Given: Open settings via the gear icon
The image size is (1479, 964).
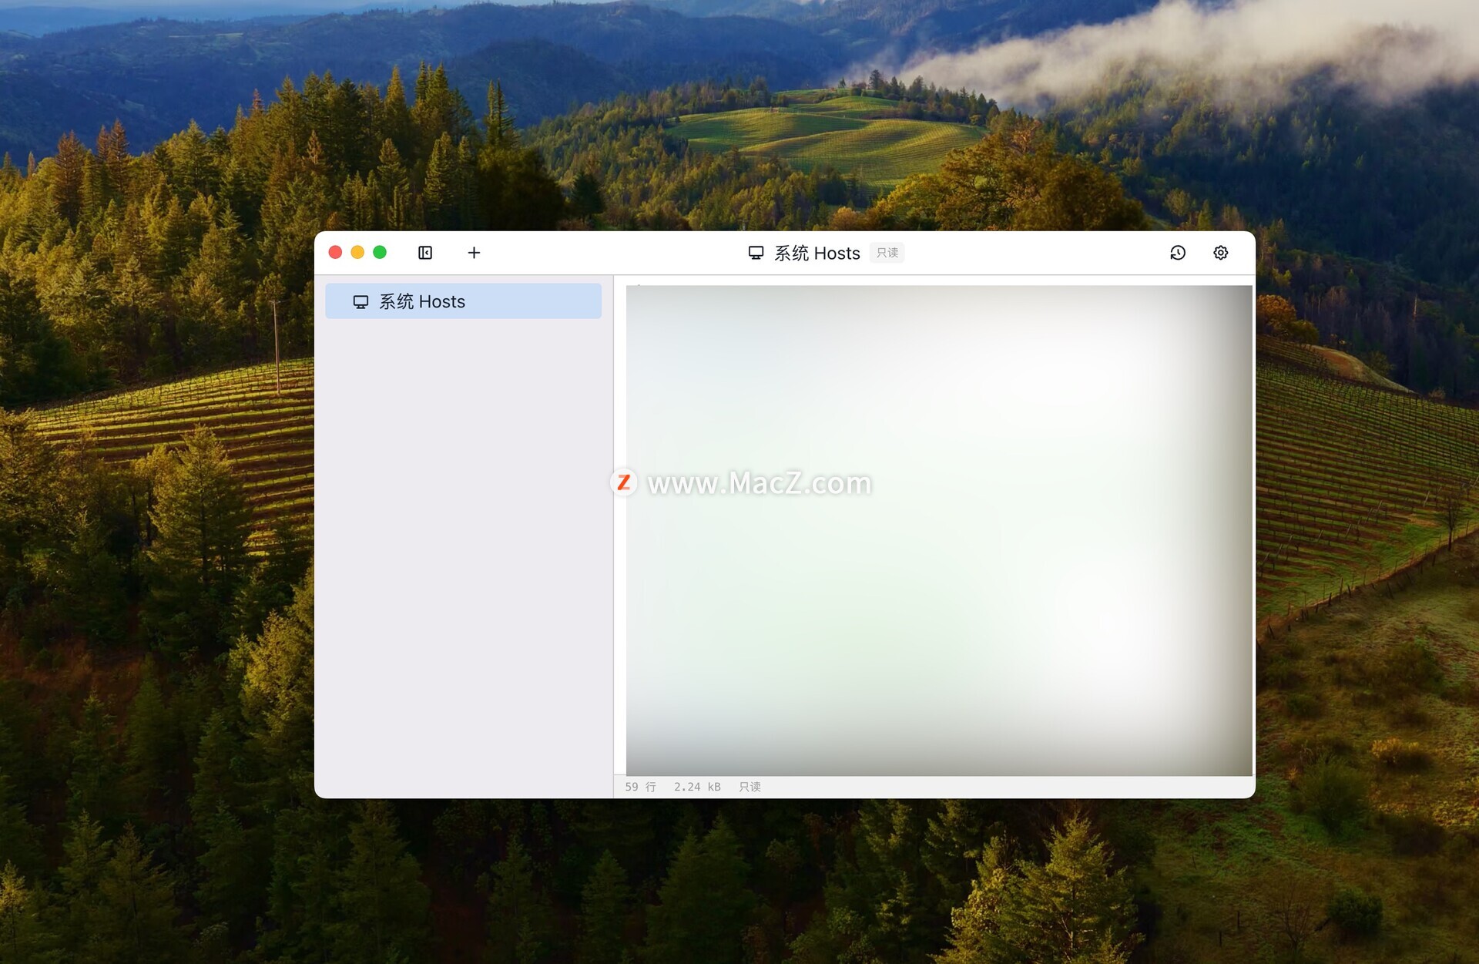Looking at the screenshot, I should coord(1221,253).
